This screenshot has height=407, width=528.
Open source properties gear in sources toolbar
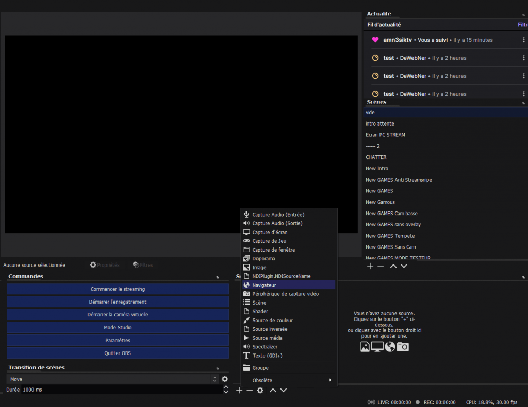[260, 391]
